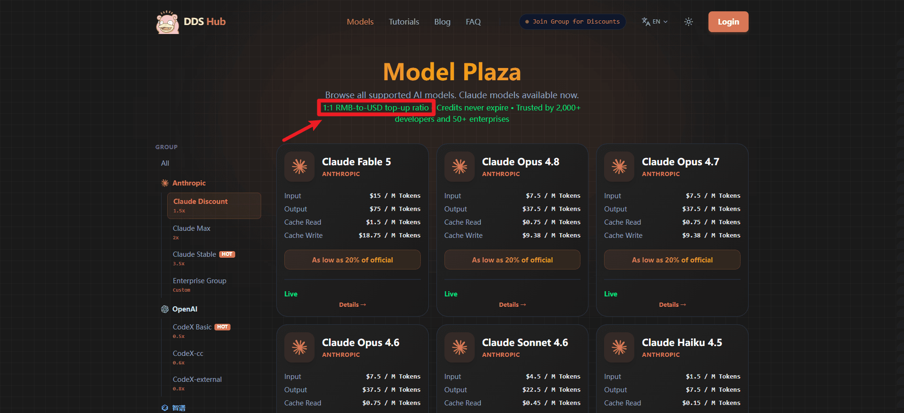The width and height of the screenshot is (904, 413).
Task: Collapse the OpenAI group heading
Action: (185, 309)
